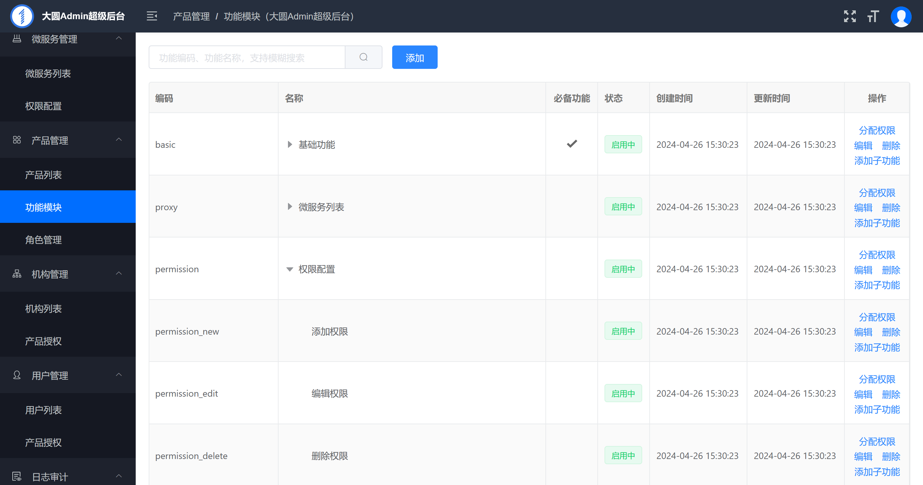Click 删除 for the basic row
Image resolution: width=923 pixels, height=485 pixels.
pyautogui.click(x=891, y=146)
